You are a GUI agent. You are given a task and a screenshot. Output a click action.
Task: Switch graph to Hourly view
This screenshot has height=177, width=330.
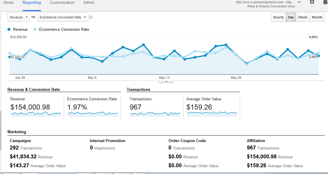tap(278, 17)
